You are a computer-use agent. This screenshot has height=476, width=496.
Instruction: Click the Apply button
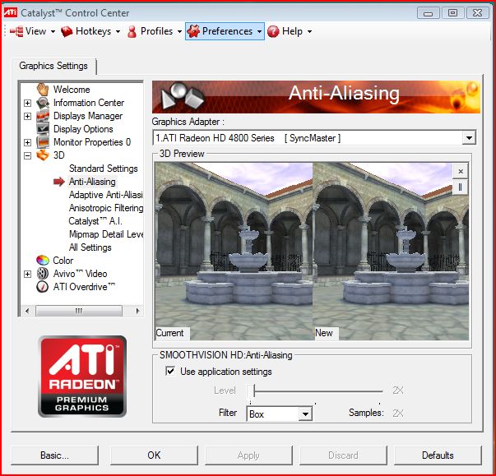point(248,455)
